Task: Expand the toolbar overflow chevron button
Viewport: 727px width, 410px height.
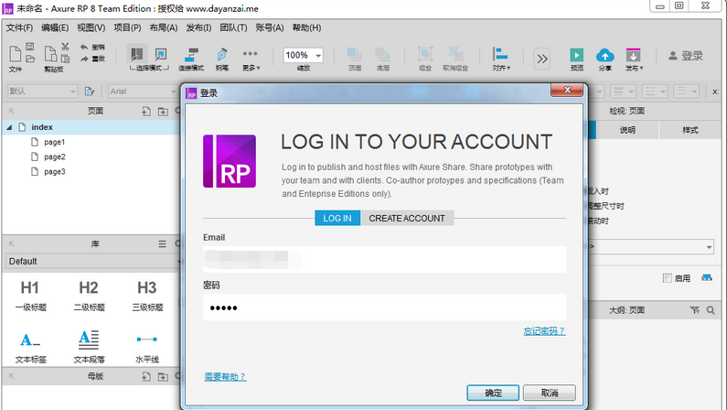Action: (x=542, y=59)
